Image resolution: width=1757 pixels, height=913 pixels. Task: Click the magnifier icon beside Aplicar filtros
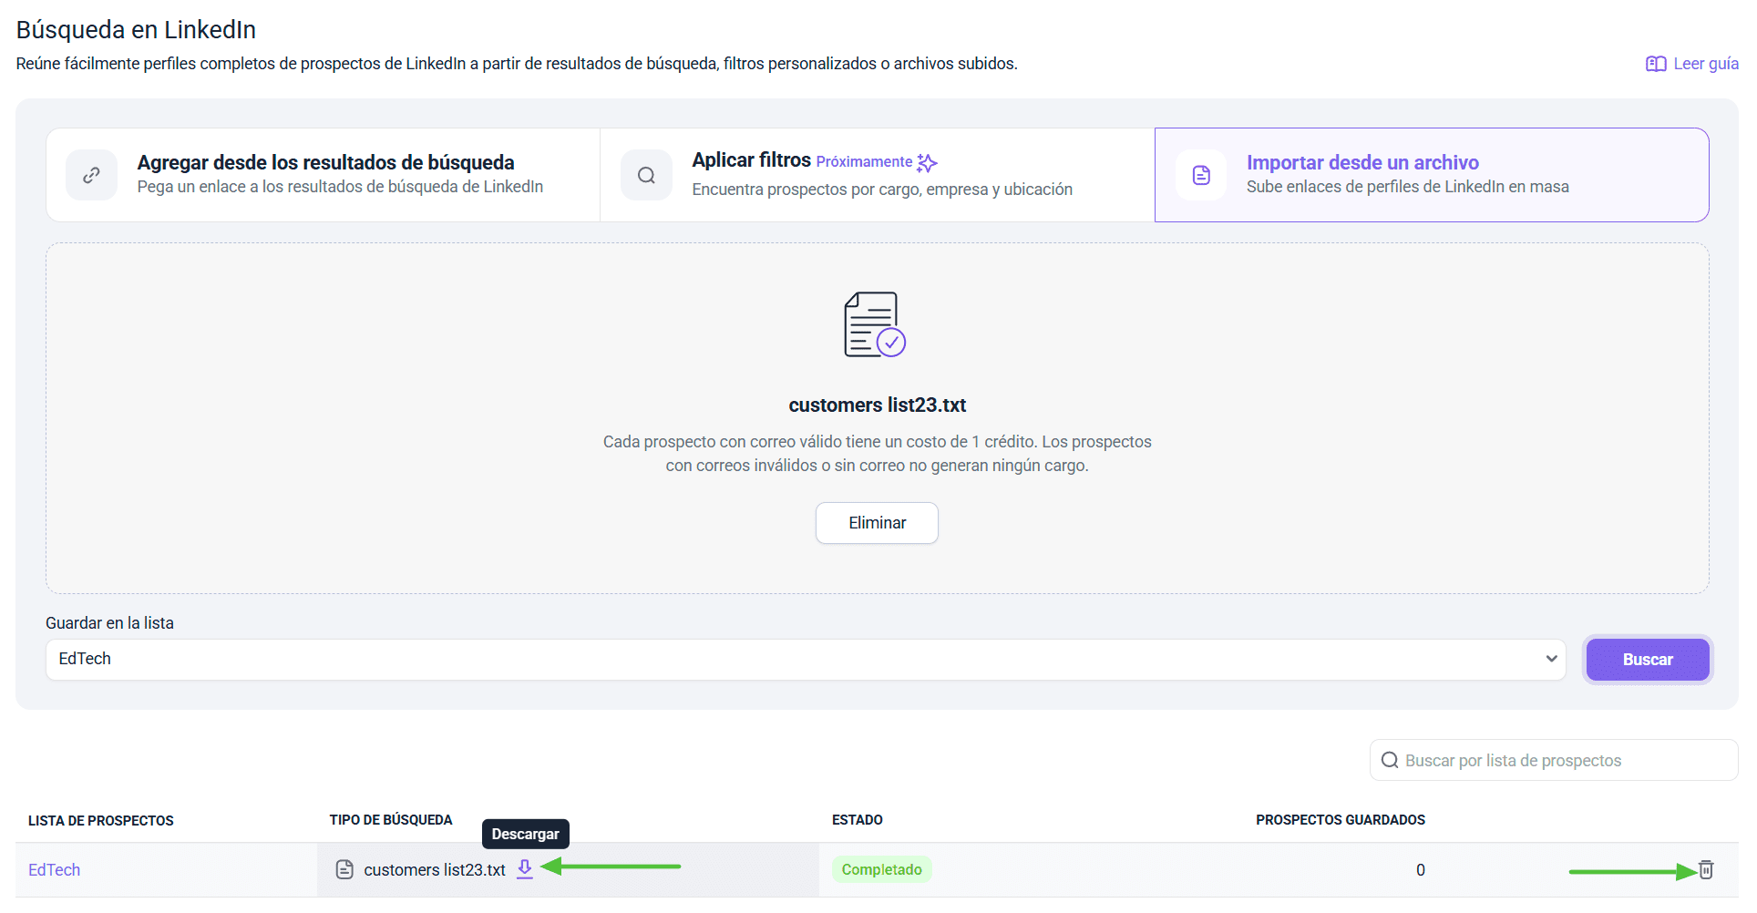point(646,175)
